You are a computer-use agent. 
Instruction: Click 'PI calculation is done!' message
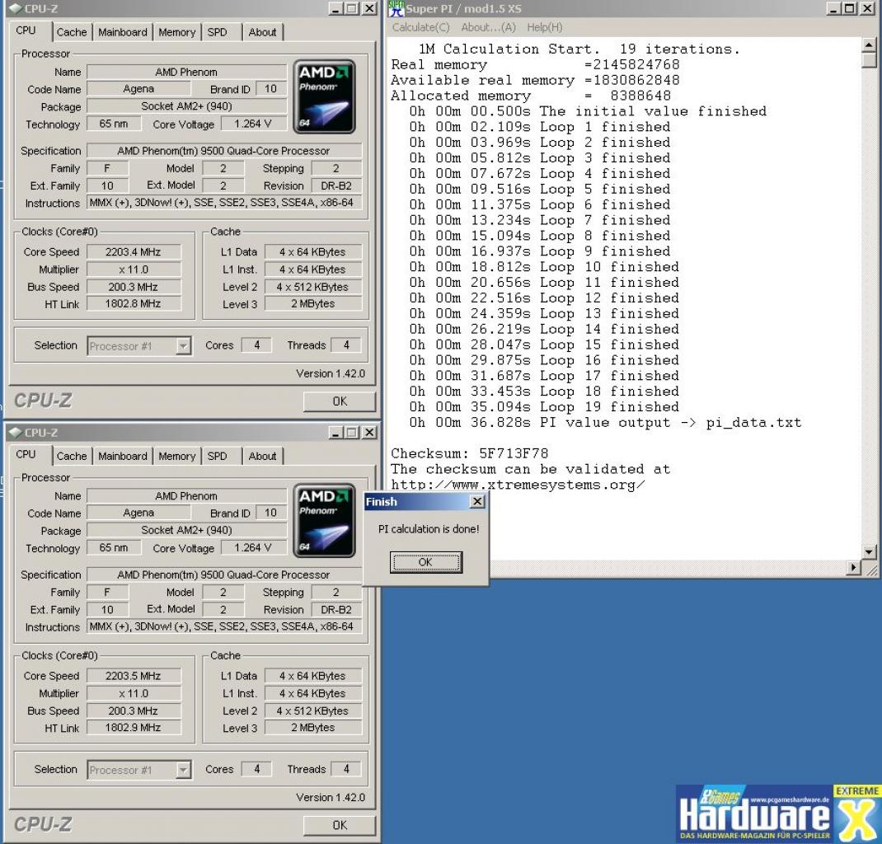tap(429, 529)
